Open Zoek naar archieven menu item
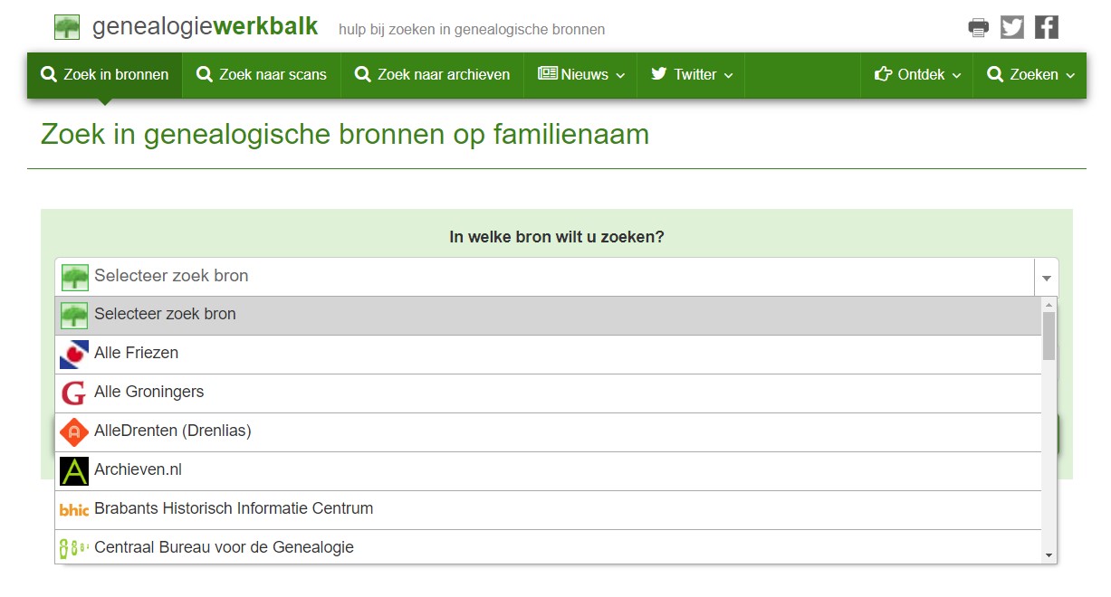Viewport: 1111px width, 597px height. (x=432, y=75)
